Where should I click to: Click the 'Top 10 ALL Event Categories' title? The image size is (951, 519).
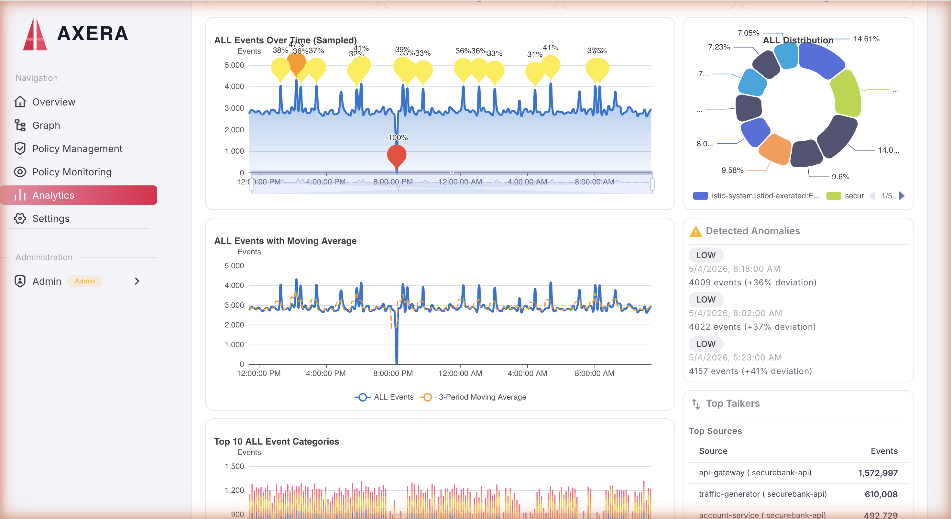277,441
